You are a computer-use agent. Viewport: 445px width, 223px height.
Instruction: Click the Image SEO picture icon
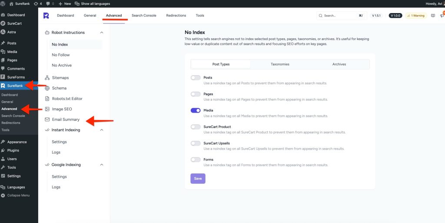pyautogui.click(x=47, y=109)
